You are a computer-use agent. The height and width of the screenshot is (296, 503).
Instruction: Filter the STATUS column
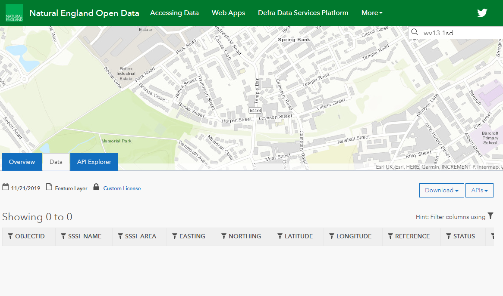(x=449, y=236)
